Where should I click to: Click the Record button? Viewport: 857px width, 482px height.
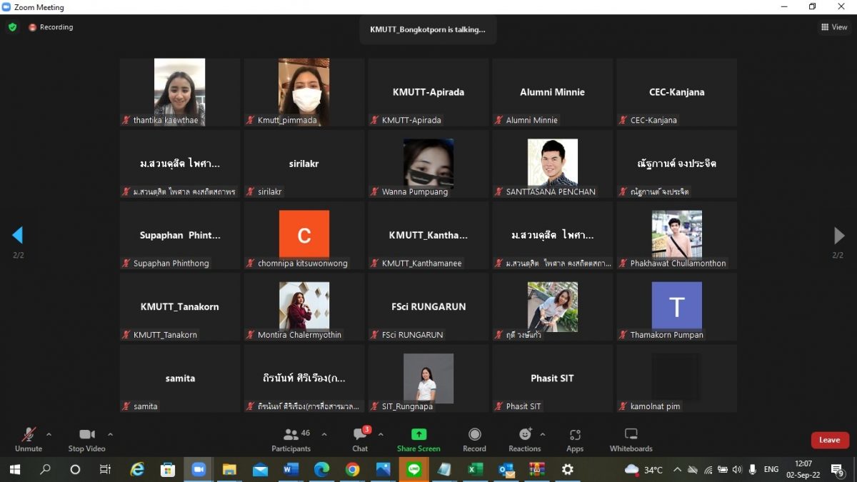474,439
